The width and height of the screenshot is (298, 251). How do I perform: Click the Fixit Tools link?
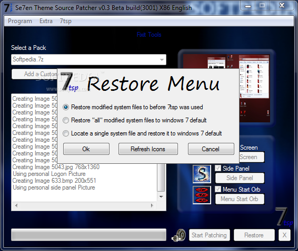(x=149, y=35)
